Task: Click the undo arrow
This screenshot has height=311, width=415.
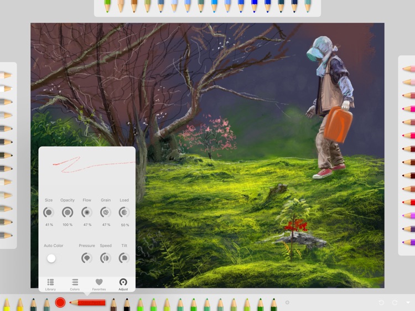Action: pyautogui.click(x=381, y=302)
